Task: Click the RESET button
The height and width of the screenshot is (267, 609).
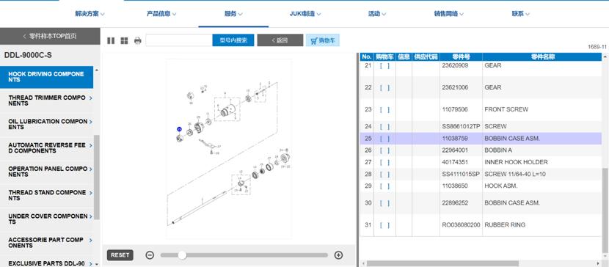Action: tap(120, 255)
